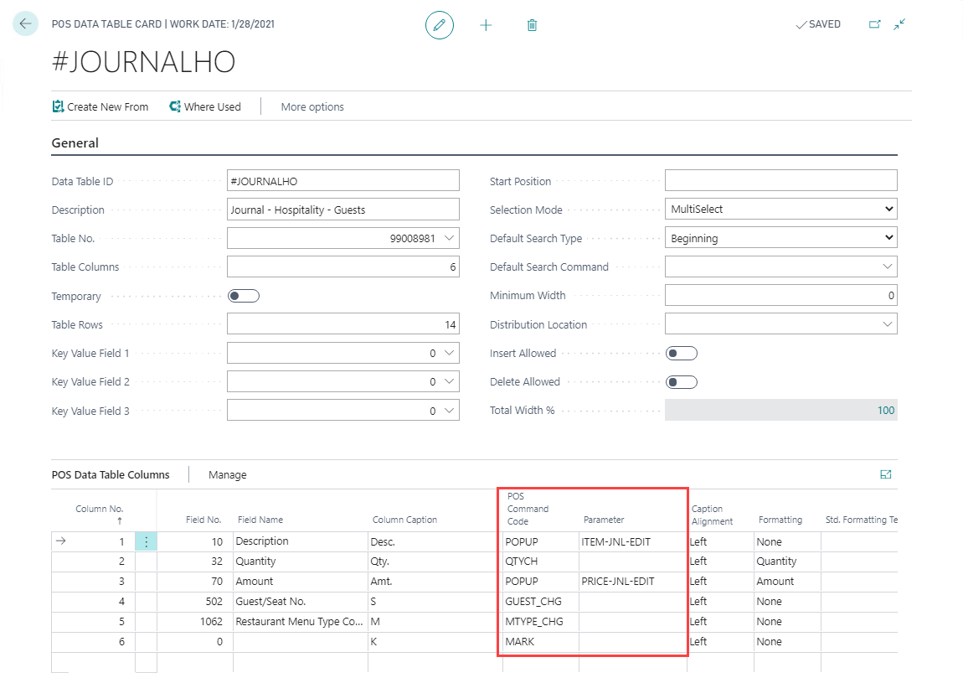This screenshot has height=678, width=963.
Task: Click the edit pencil icon
Action: click(439, 25)
